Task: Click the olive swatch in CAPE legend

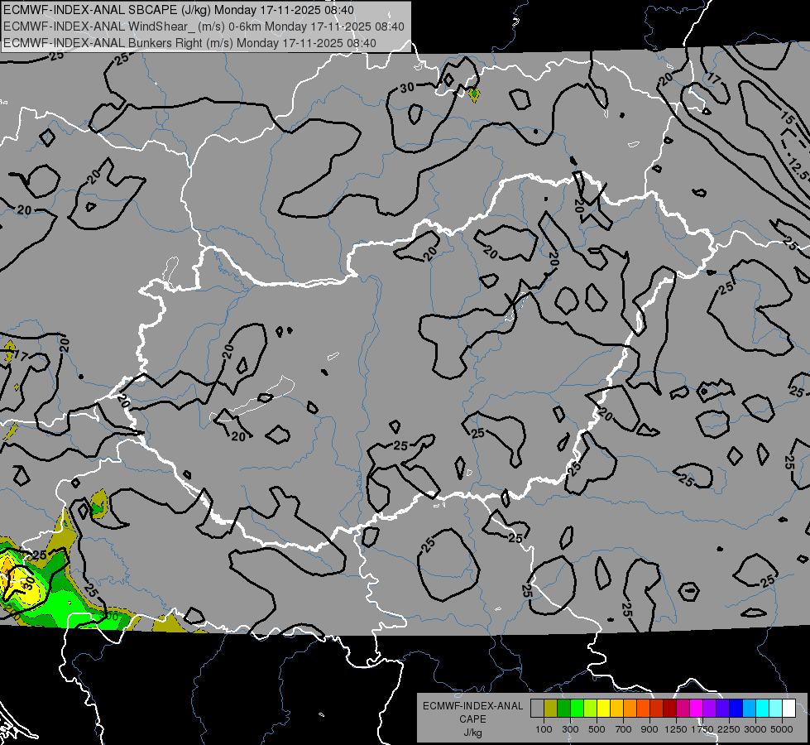Action: pos(551,708)
